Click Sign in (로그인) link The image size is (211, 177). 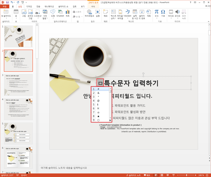pyautogui.click(x=208, y=6)
